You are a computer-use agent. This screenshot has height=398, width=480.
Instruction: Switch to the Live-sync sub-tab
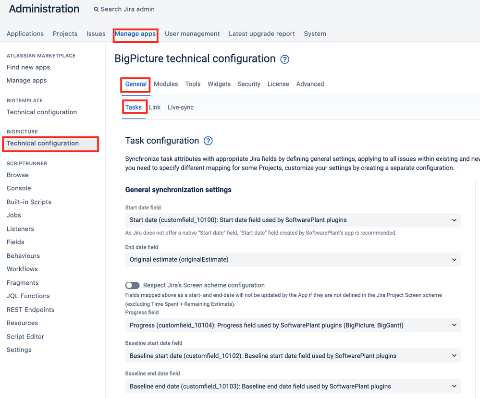tap(181, 108)
